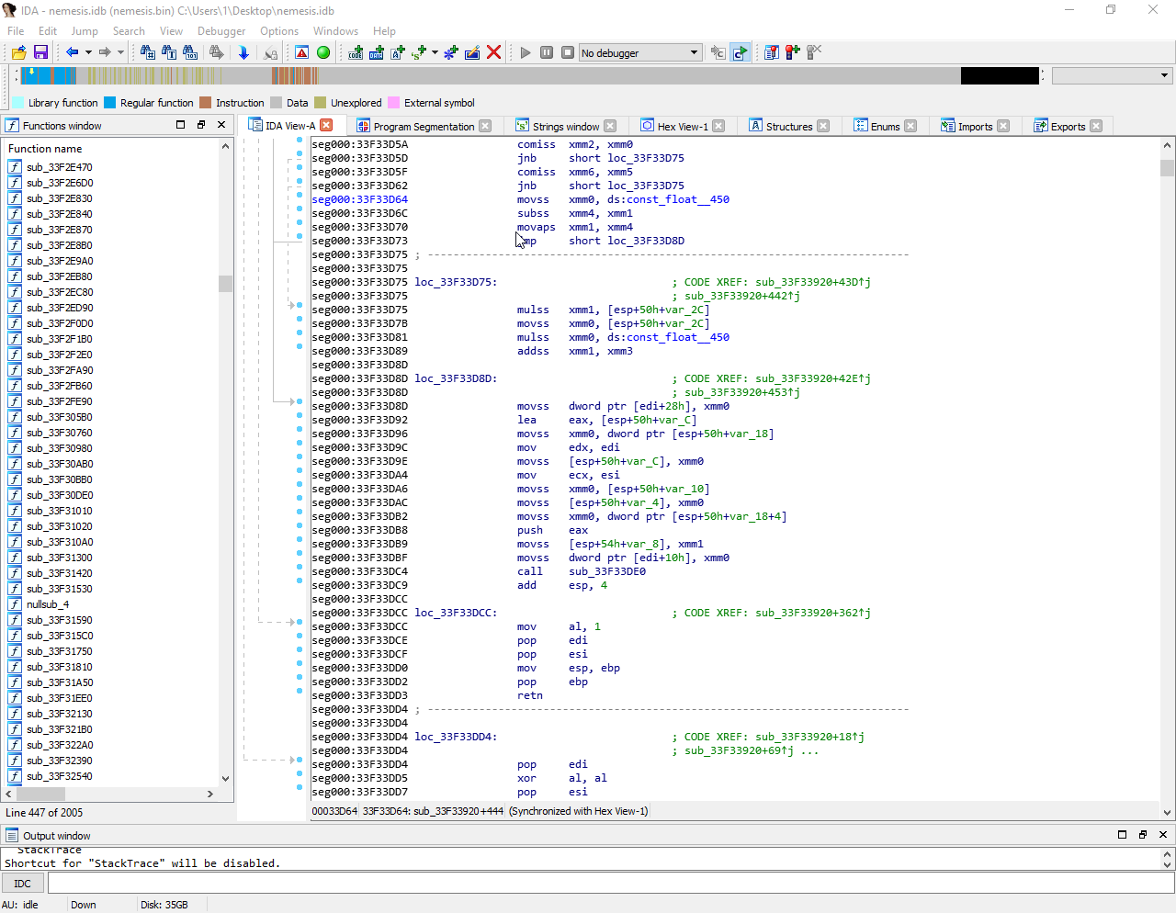Switch to the Exports tab
The width and height of the screenshot is (1176, 913).
pos(1068,127)
